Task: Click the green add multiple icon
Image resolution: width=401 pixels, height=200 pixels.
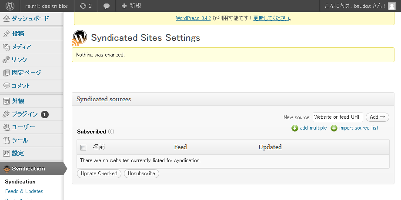Action: (x=294, y=128)
